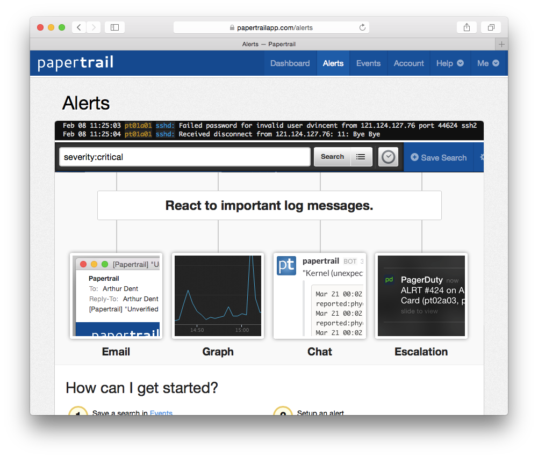Expand the Help menu

pos(450,63)
